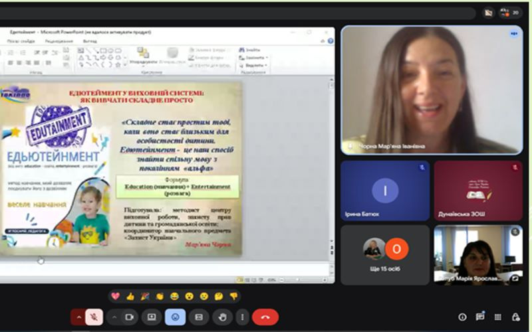Image resolution: width=532 pixels, height=332 pixels.
Task: Open the 'Вигляд' PowerPoint tab
Action: [x=90, y=41]
